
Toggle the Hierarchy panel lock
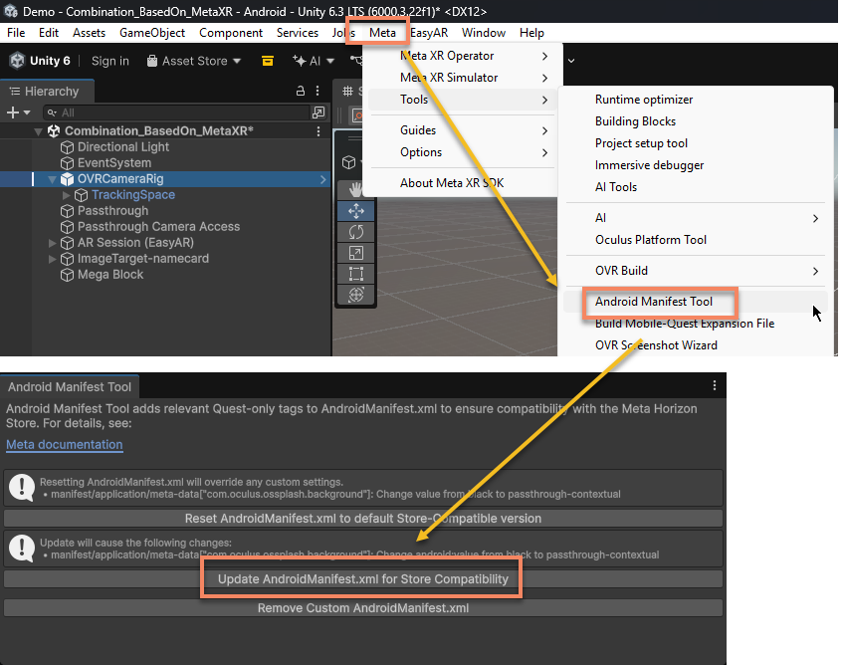(301, 91)
